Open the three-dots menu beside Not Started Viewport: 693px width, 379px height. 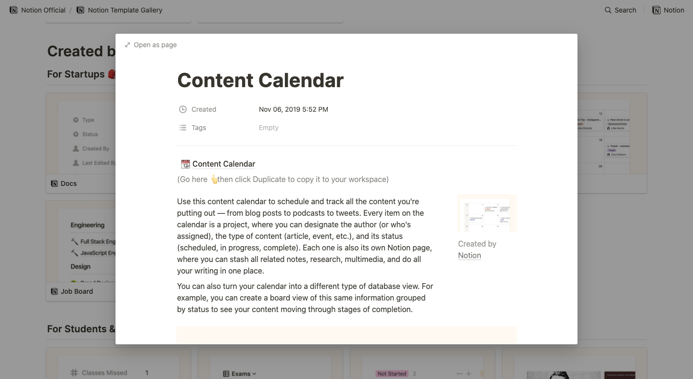[459, 374]
